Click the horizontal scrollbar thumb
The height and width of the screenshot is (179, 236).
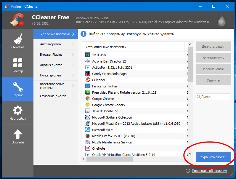110,159
